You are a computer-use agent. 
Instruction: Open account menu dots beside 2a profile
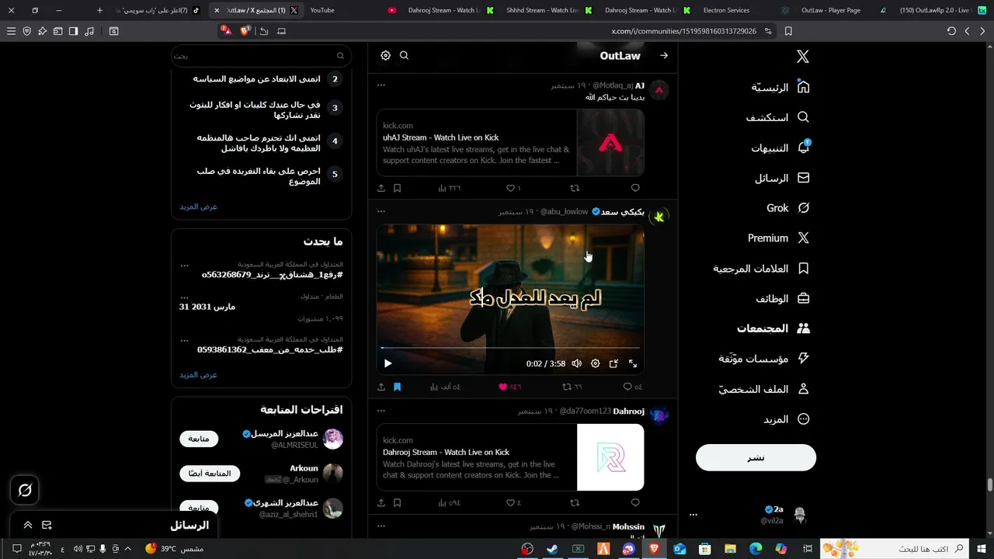pyautogui.click(x=693, y=515)
